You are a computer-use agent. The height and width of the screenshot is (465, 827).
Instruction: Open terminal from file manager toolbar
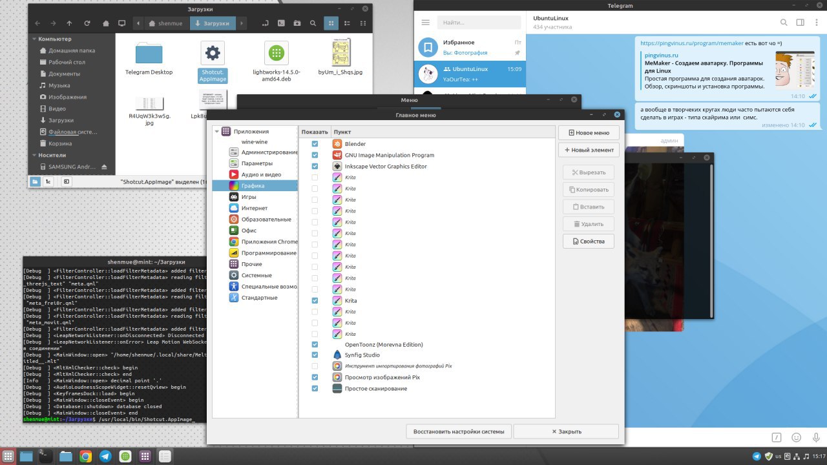pyautogui.click(x=282, y=23)
